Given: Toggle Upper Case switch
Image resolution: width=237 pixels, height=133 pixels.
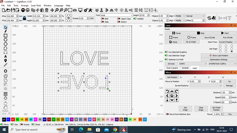Looking at the screenshot, I should tap(118, 19).
